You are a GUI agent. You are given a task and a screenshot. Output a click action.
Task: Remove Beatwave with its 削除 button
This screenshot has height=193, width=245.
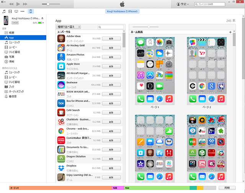111,85
